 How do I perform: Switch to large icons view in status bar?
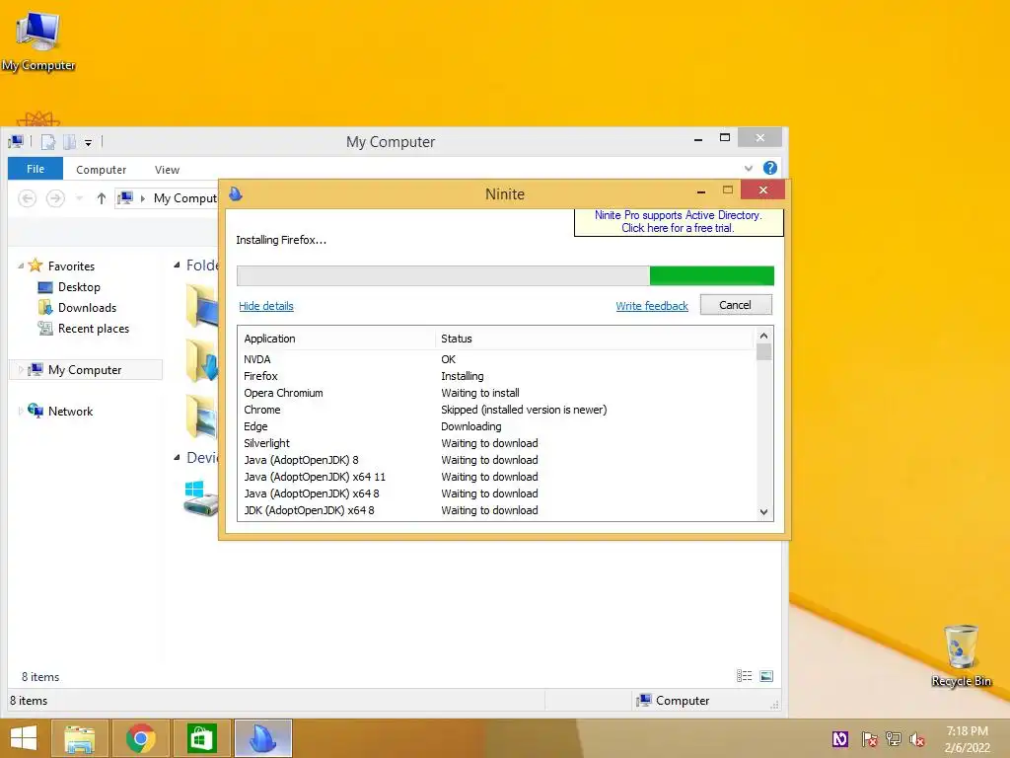(x=766, y=675)
